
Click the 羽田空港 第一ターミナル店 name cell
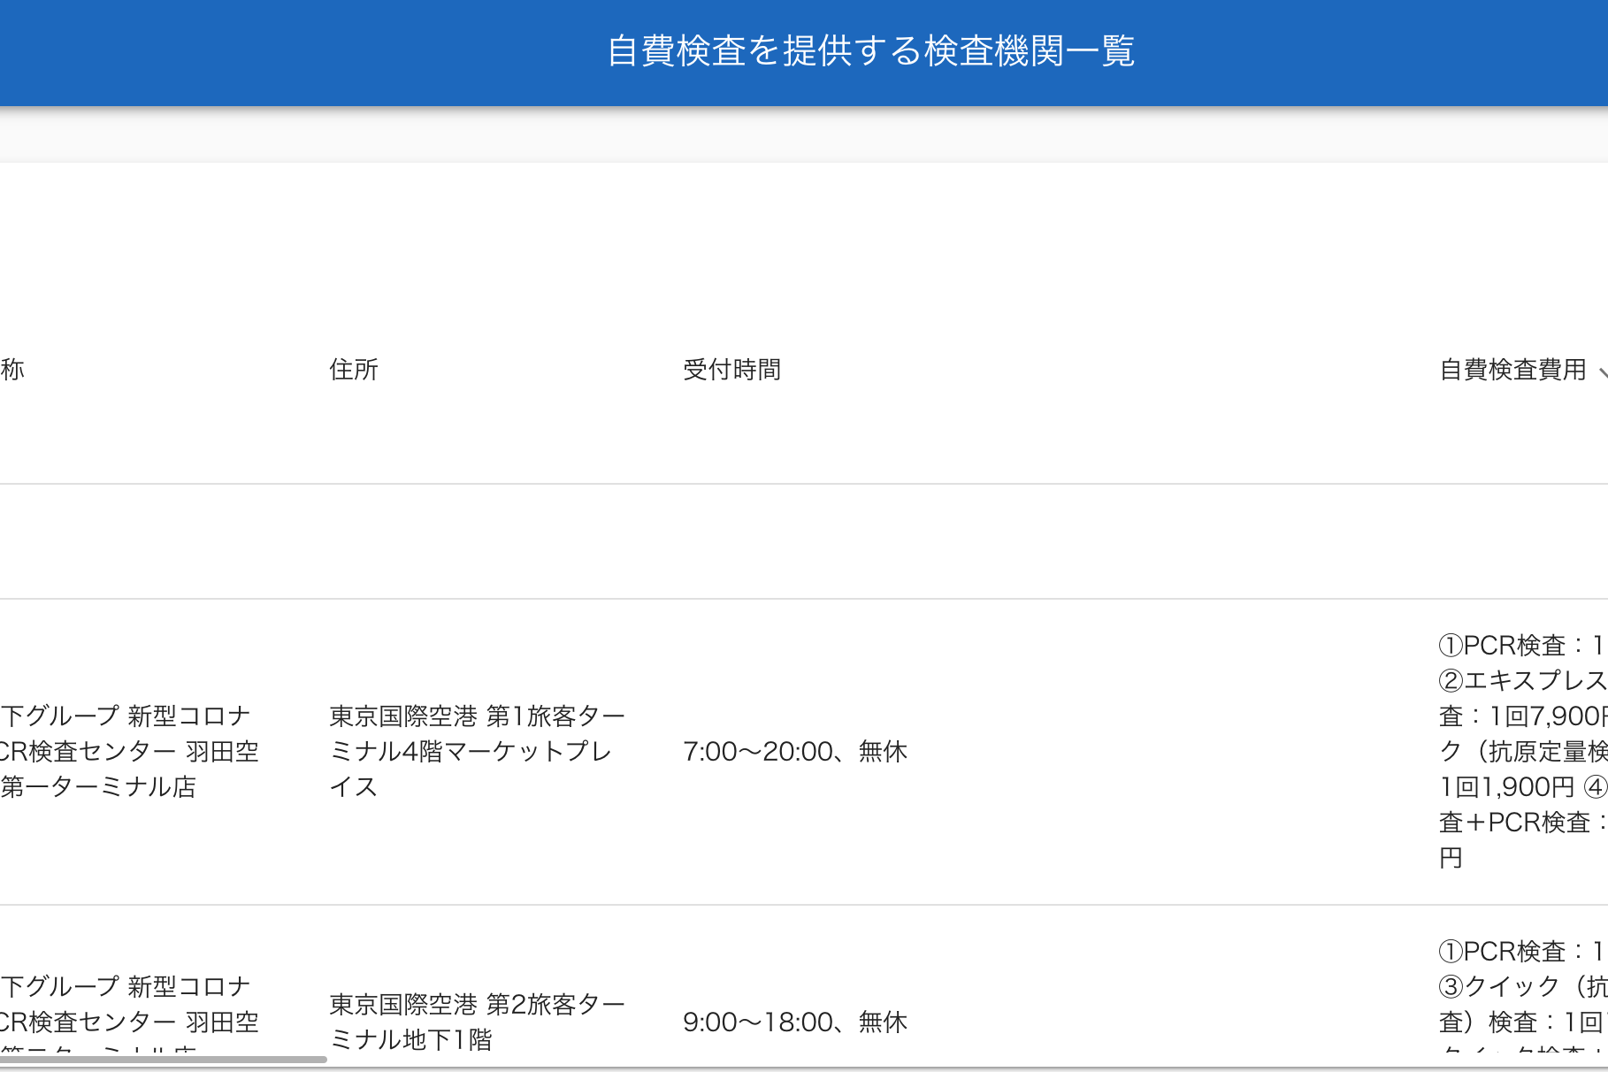129,751
